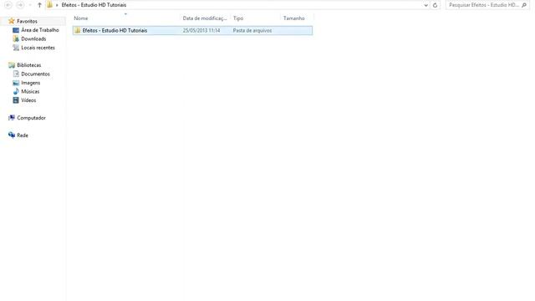The image size is (535, 301).
Task: Click the Rede network icon
Action: point(12,135)
